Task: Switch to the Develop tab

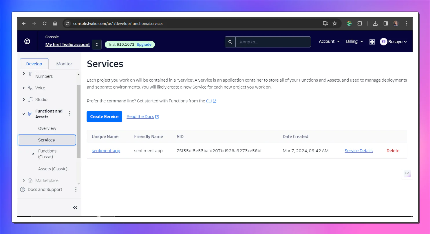Action: [x=34, y=64]
